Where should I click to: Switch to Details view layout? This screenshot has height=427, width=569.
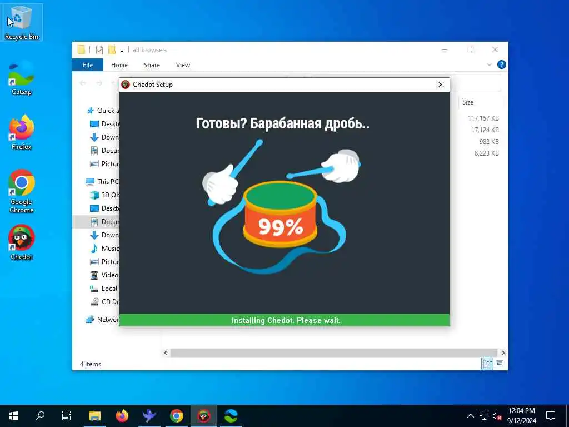point(487,364)
